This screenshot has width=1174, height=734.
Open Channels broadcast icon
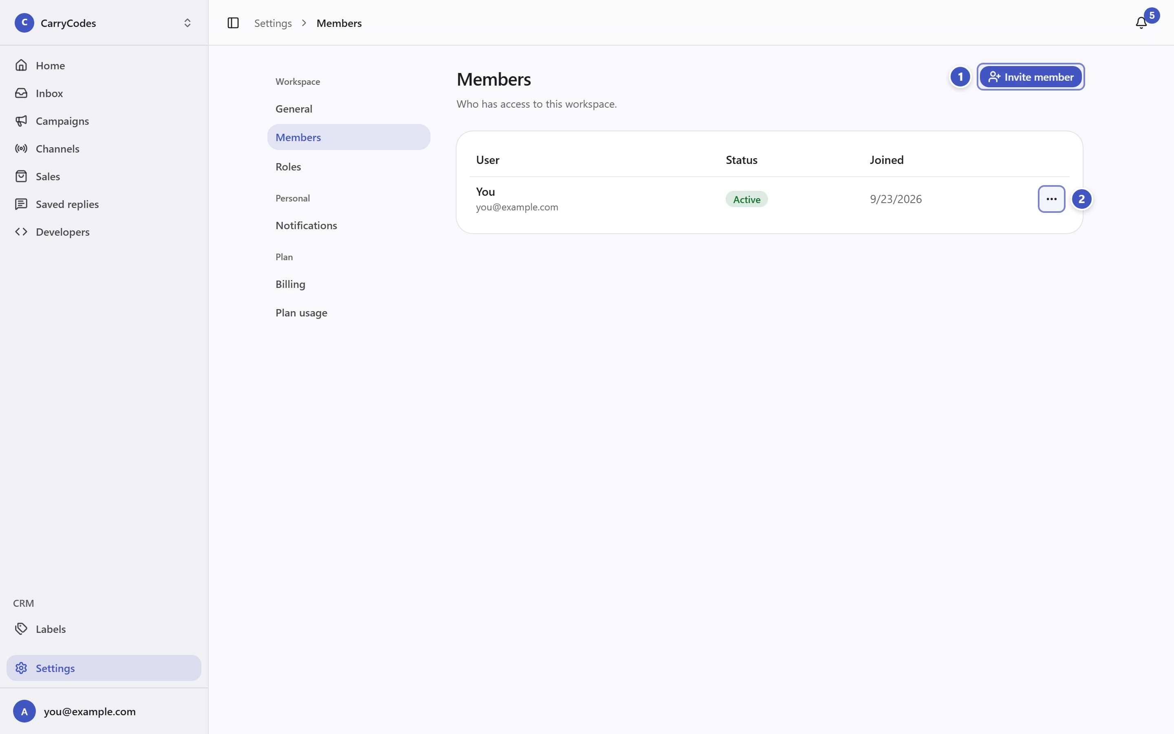[x=21, y=148]
